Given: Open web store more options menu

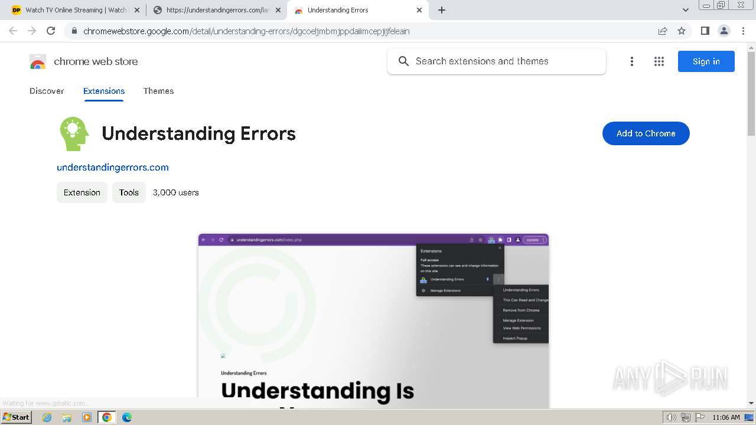Looking at the screenshot, I should pos(632,61).
